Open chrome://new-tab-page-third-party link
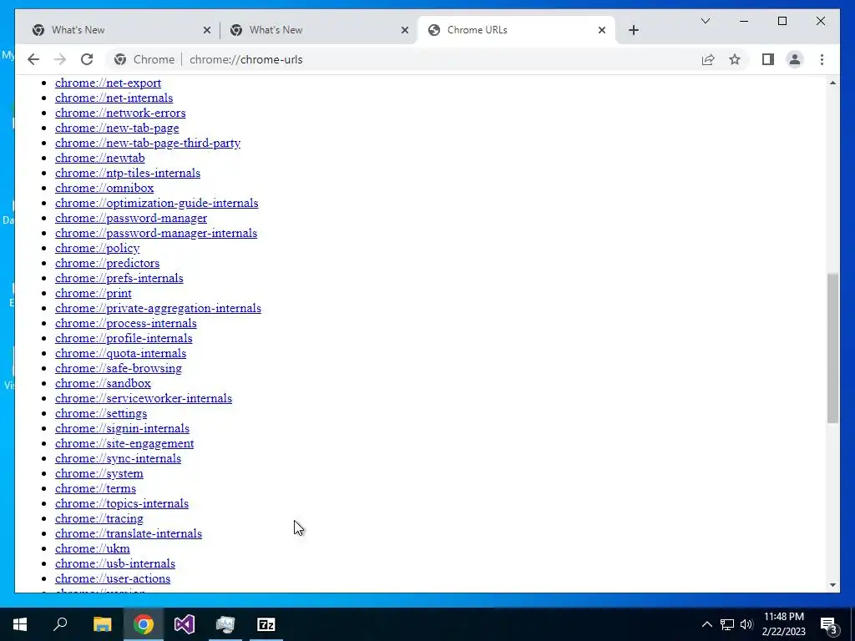The image size is (855, 641). click(148, 143)
